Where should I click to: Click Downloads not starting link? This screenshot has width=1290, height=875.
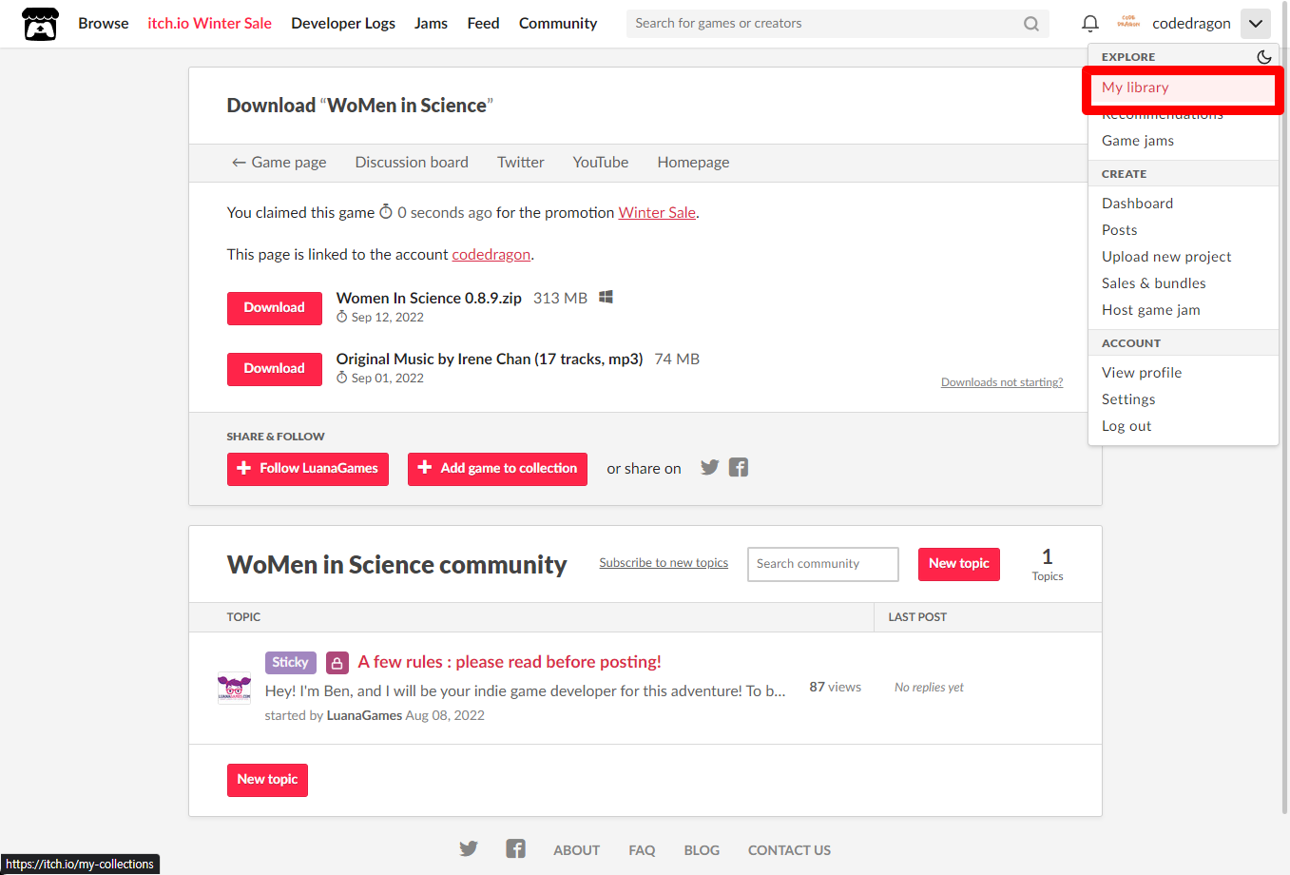click(x=1002, y=382)
